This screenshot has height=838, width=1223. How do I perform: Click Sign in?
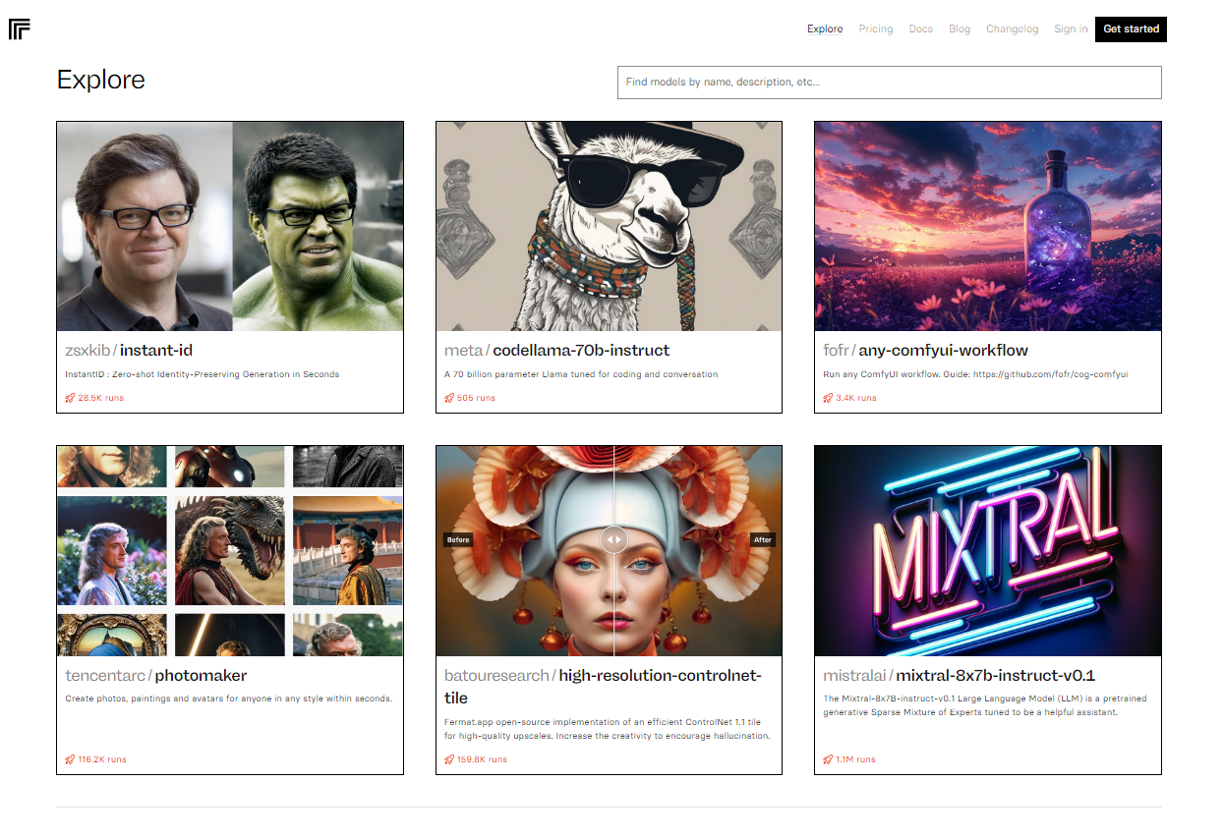point(1071,28)
